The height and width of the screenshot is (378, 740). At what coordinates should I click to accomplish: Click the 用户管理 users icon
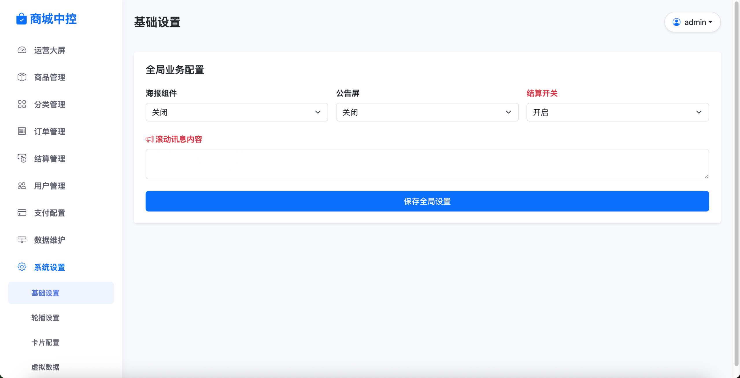22,186
